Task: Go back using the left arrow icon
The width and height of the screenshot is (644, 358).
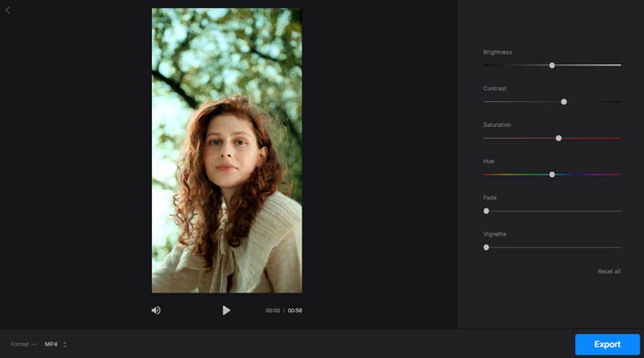Action: pyautogui.click(x=8, y=10)
